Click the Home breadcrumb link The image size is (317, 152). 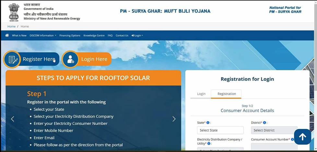point(11,27)
